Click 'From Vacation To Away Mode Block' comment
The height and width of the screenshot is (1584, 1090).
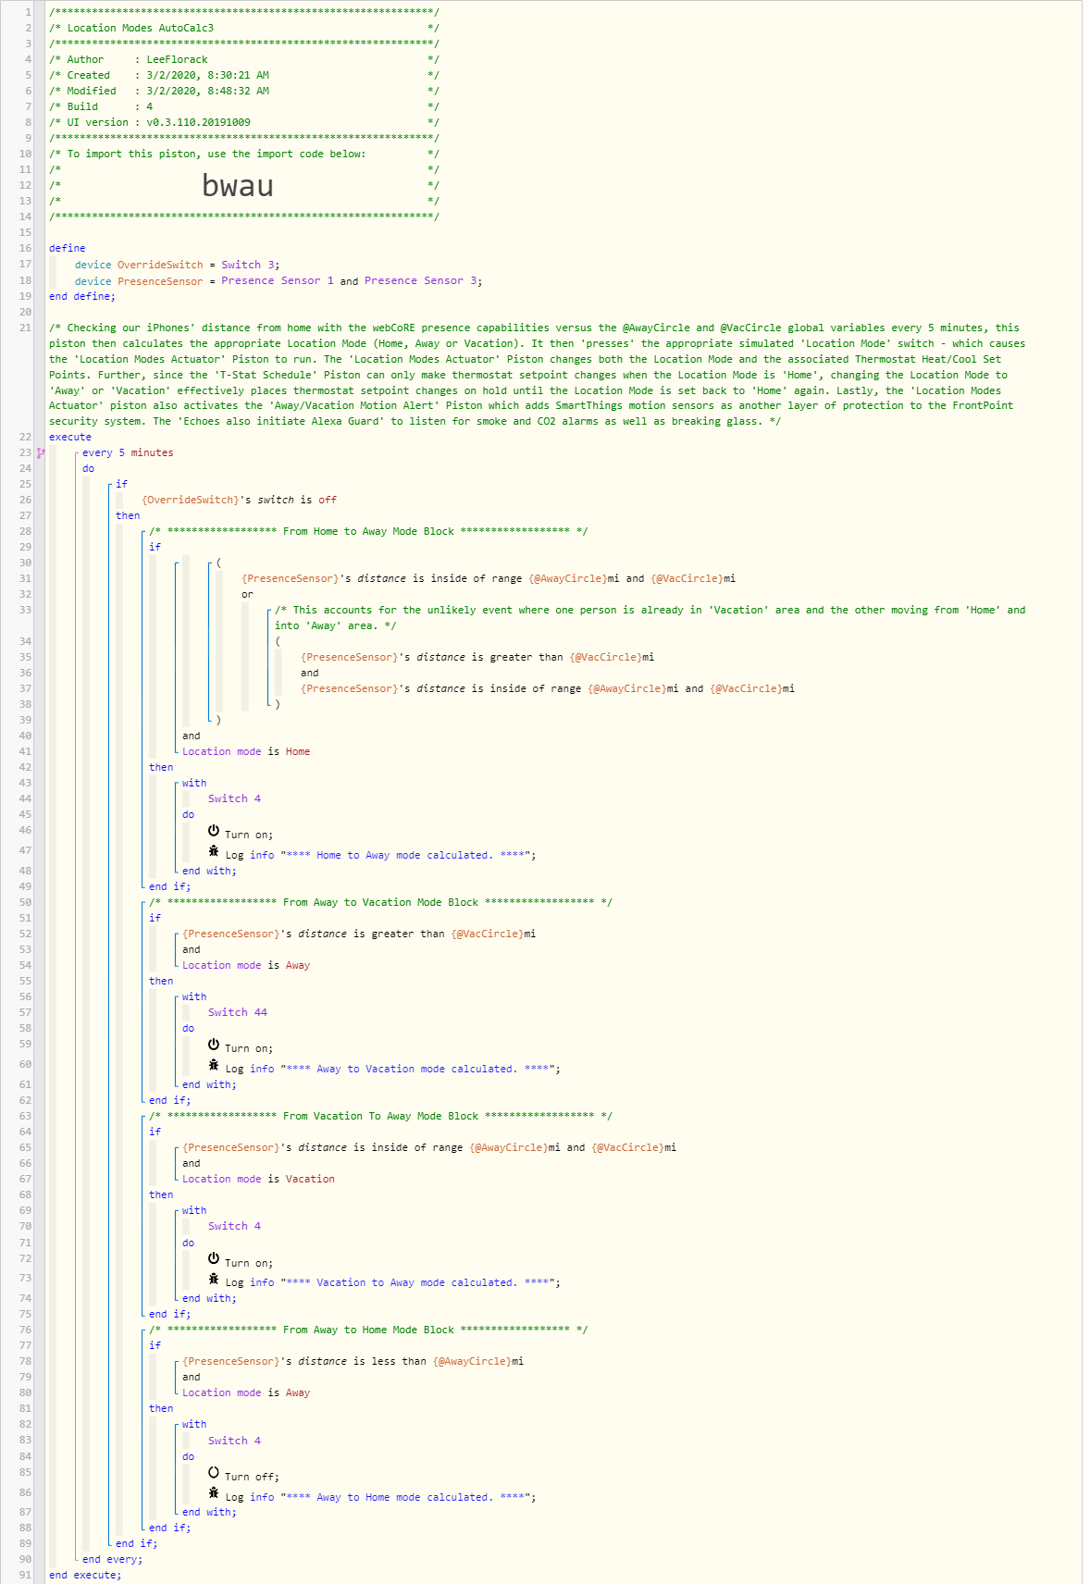tap(380, 1116)
